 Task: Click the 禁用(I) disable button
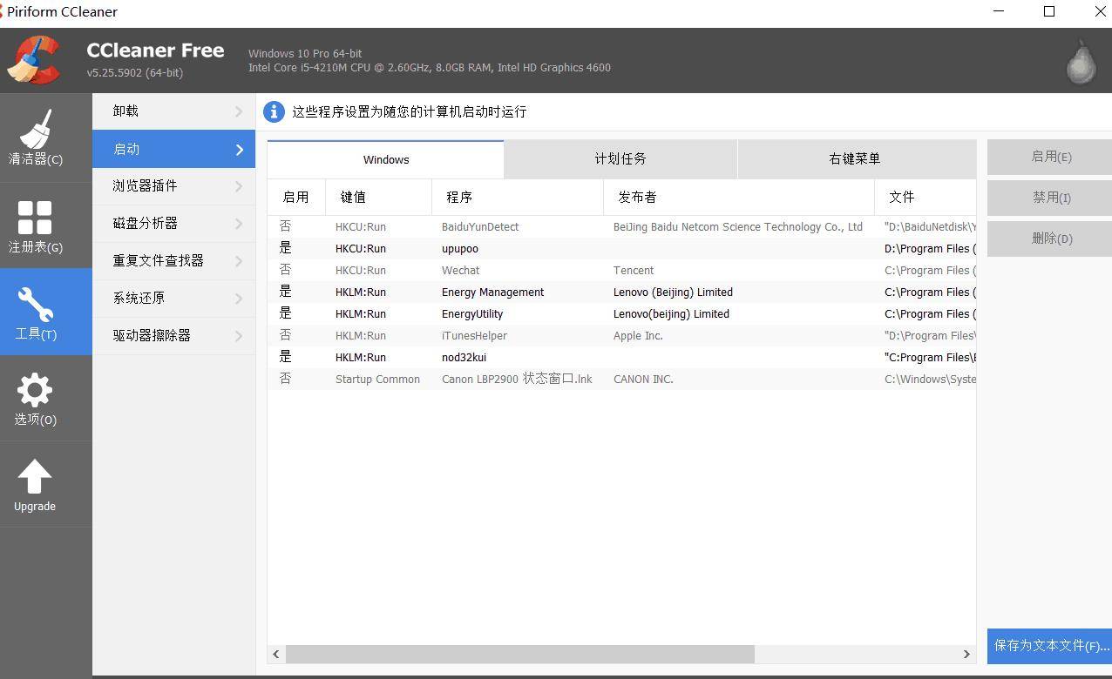tap(1049, 198)
